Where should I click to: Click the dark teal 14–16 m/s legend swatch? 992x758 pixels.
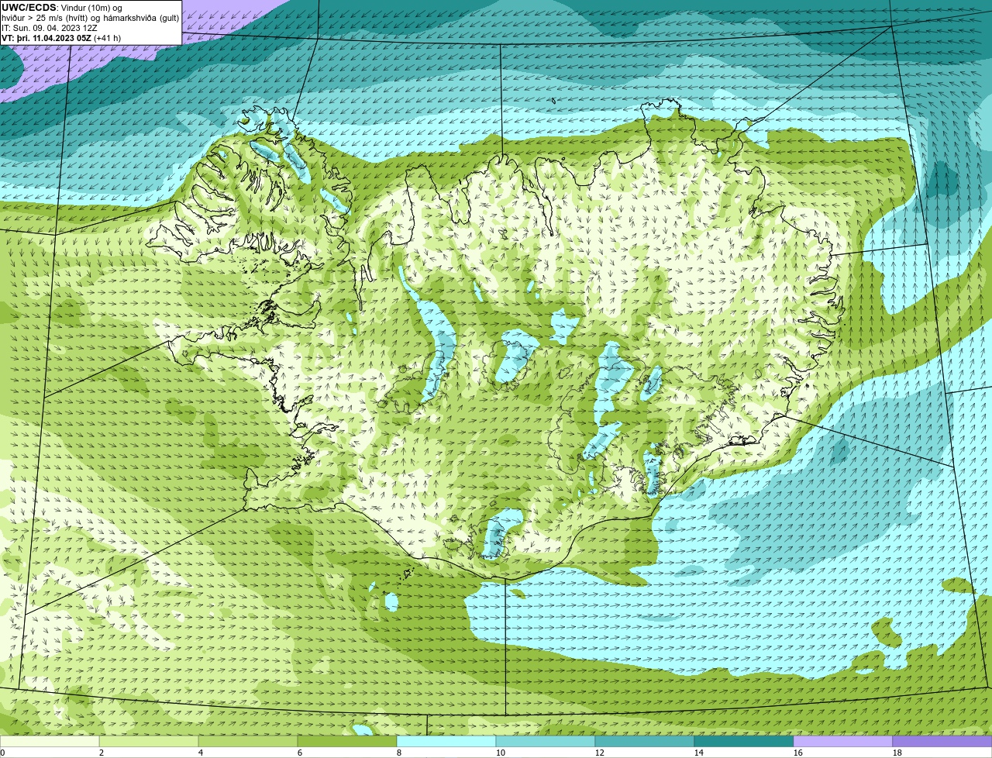pyautogui.click(x=744, y=741)
